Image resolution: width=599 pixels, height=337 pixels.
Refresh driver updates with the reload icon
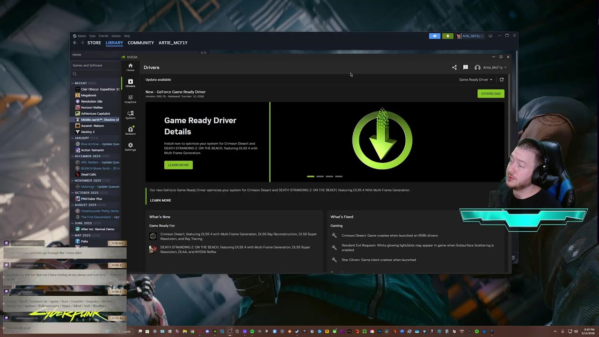[x=502, y=80]
